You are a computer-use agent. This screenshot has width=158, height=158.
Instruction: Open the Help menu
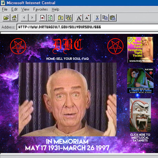55,9
